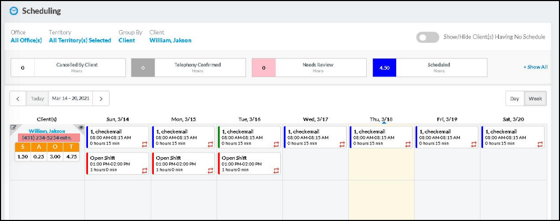Viewport: 560px width, 221px height.
Task: Toggle eye visibility icon for William, Jakson
Action: pyautogui.click(x=81, y=128)
